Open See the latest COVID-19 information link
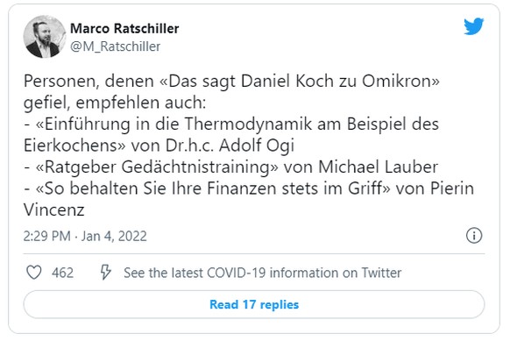The image size is (510, 341). pyautogui.click(x=263, y=273)
